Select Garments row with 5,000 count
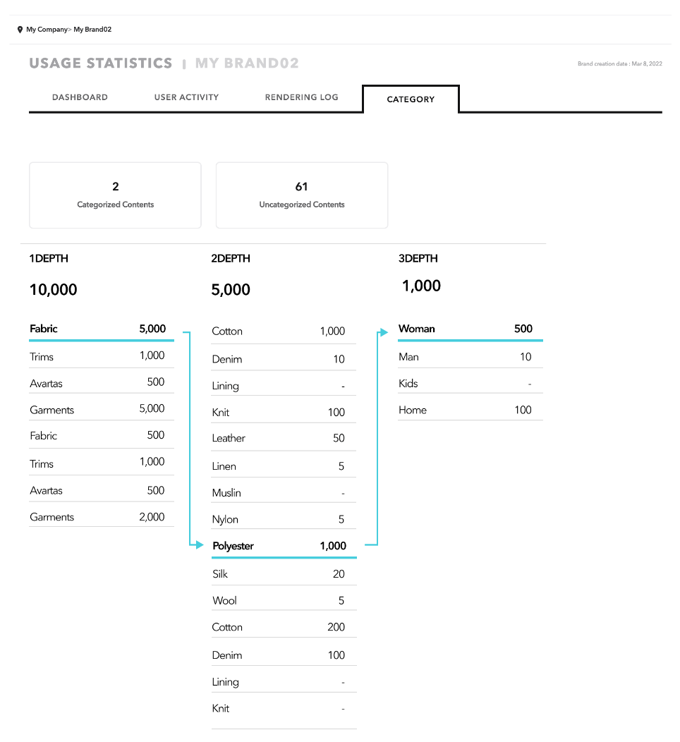 pyautogui.click(x=102, y=409)
